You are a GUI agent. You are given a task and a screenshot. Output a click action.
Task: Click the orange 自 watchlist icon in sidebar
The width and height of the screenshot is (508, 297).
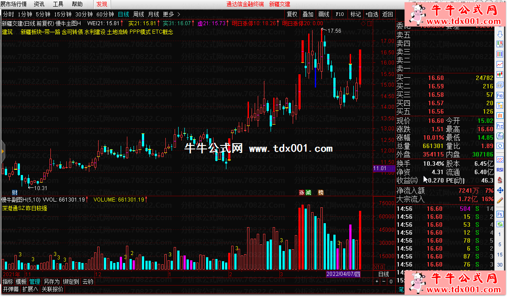(500, 116)
